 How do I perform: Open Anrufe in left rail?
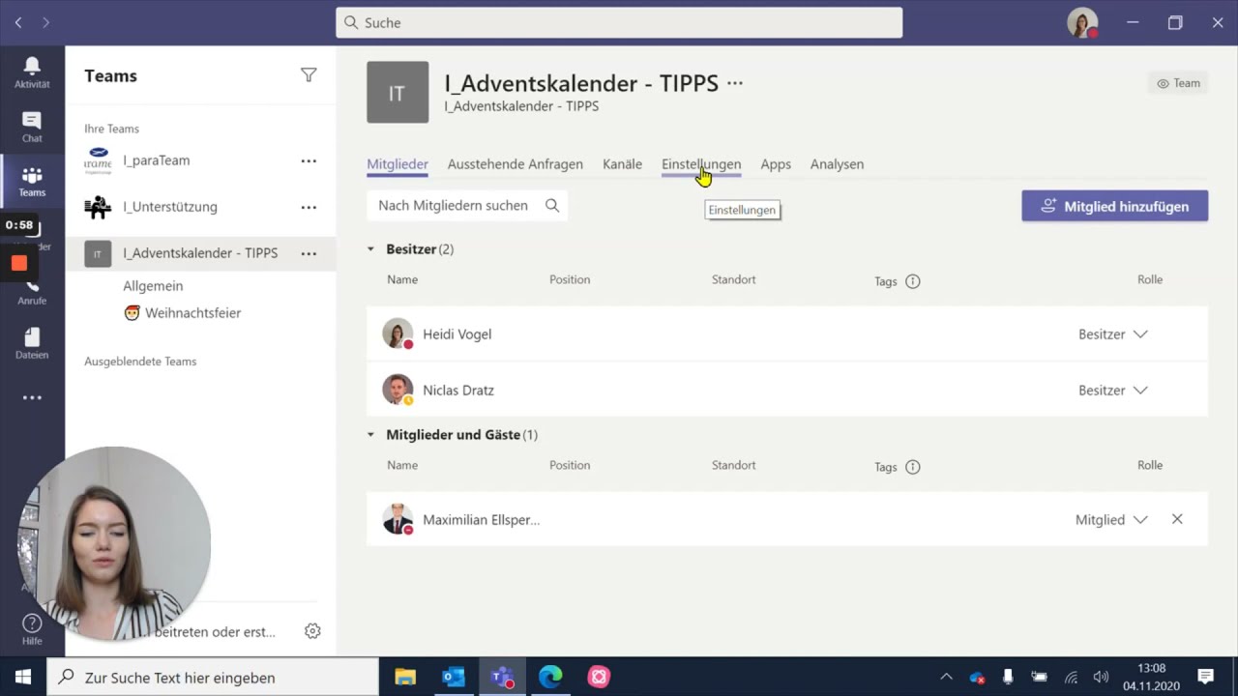(32, 290)
